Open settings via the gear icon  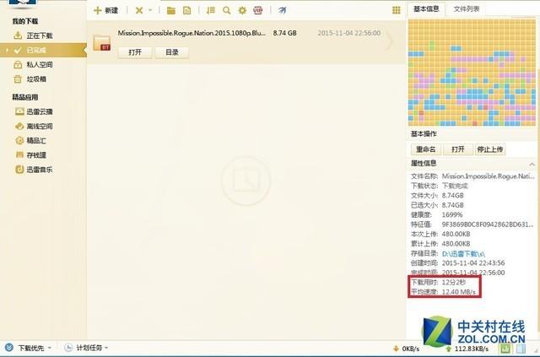coord(242,10)
